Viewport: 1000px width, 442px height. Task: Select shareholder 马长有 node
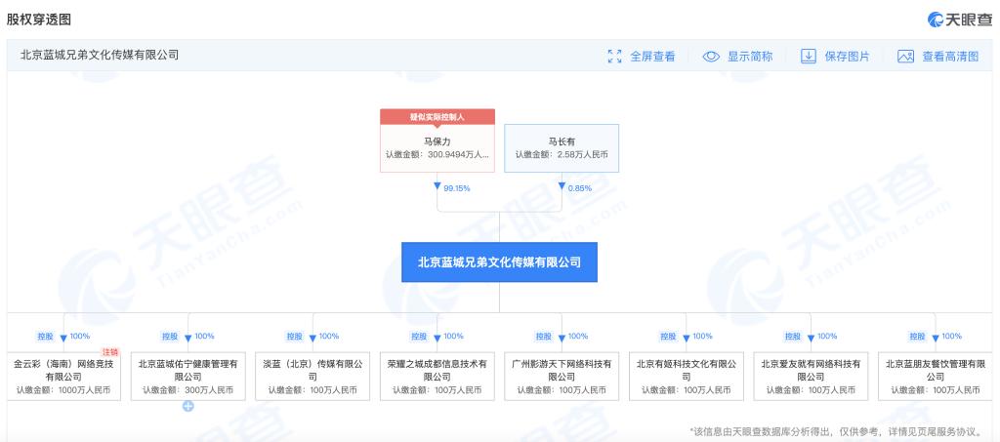(562, 147)
